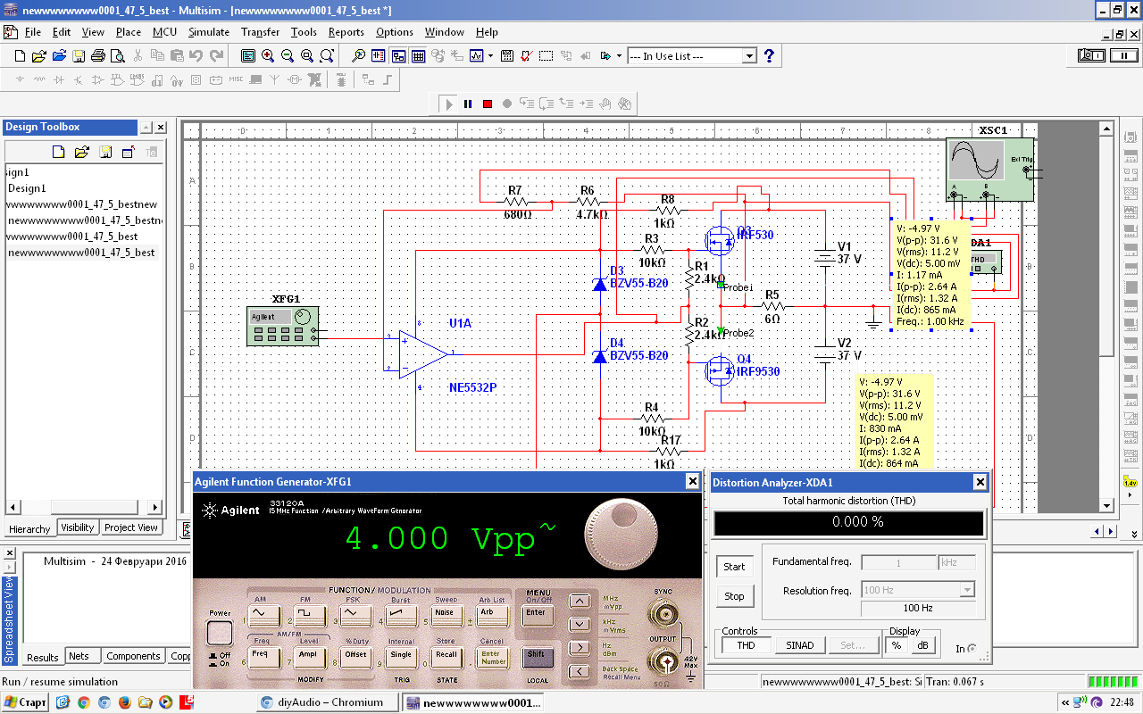Open print preview in main toolbar
This screenshot has width=1143, height=714.
[117, 55]
